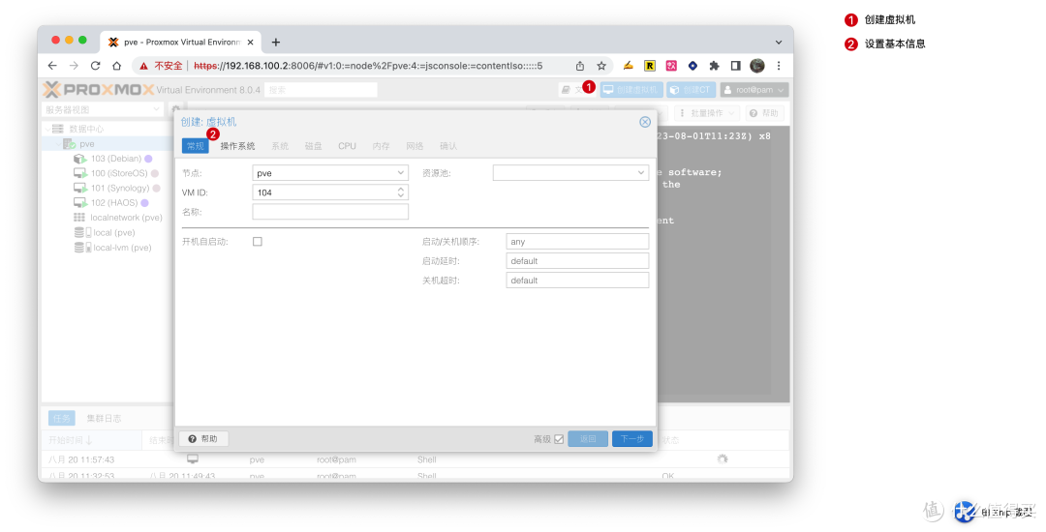
Task: Click the VM ID stepper arrows
Action: (401, 192)
